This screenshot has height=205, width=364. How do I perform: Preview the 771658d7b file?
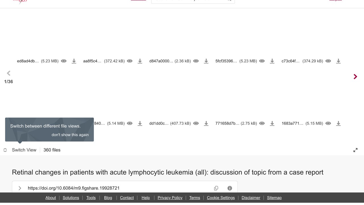tap(262, 123)
